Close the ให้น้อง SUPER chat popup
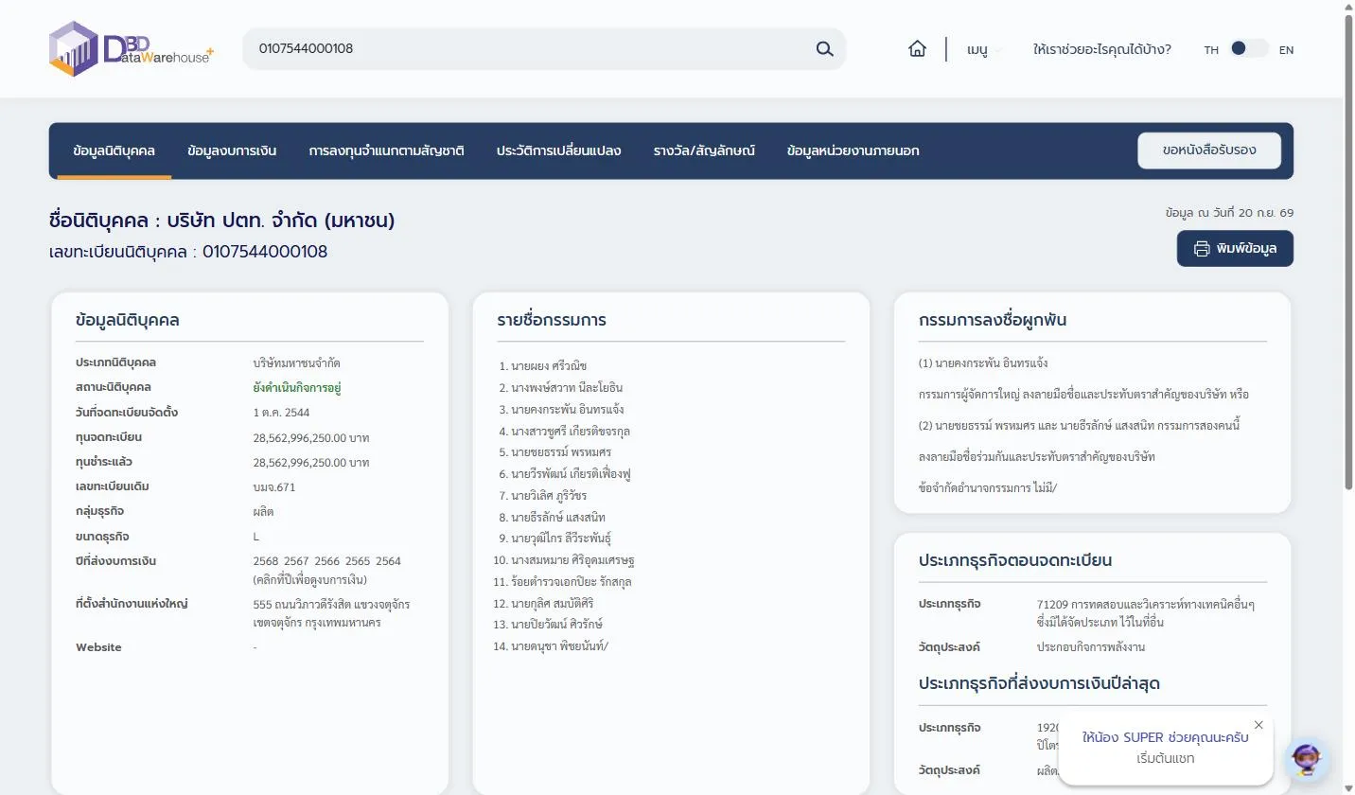1355x795 pixels. pos(1258,725)
